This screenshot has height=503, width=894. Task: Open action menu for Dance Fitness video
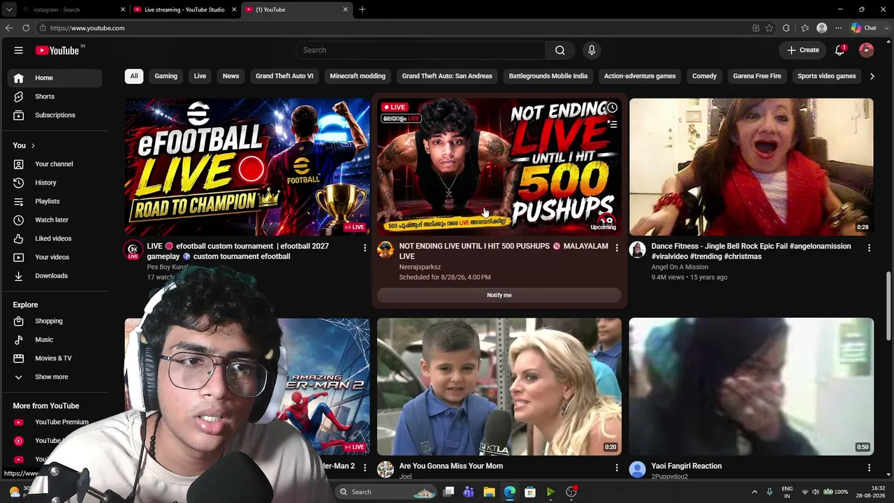(x=869, y=248)
